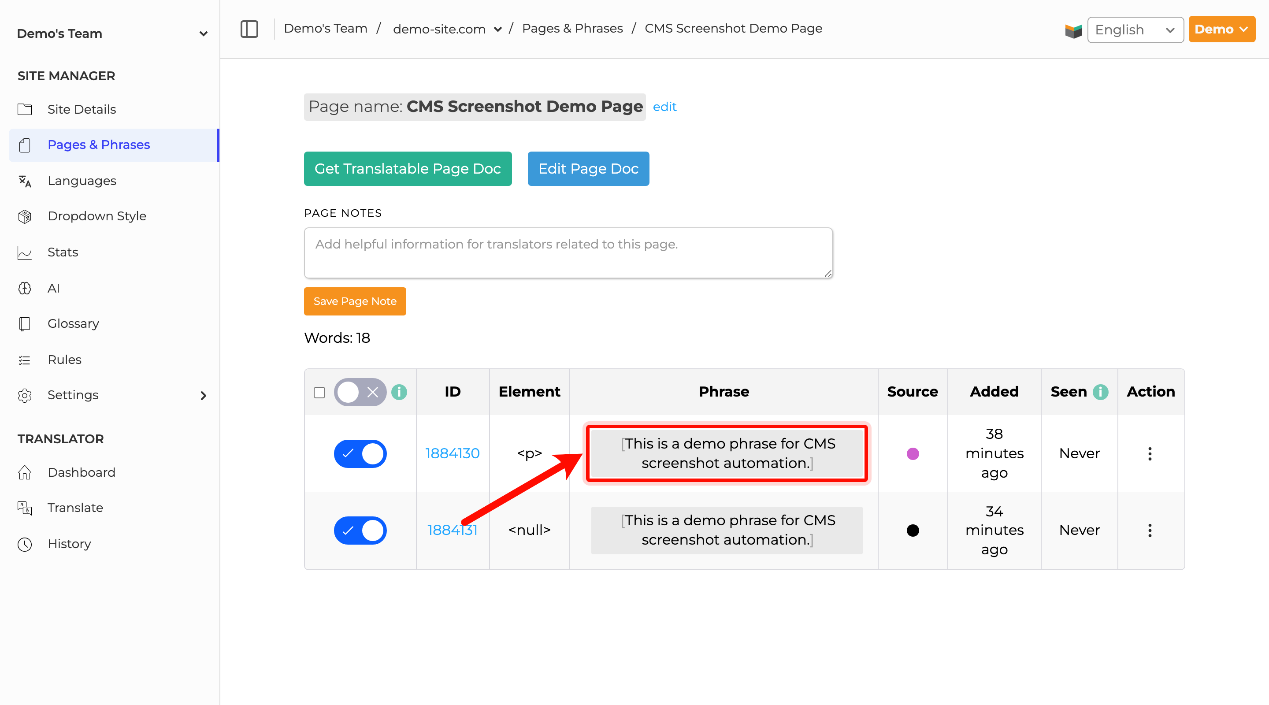Click the Site Details folder icon

pyautogui.click(x=25, y=109)
